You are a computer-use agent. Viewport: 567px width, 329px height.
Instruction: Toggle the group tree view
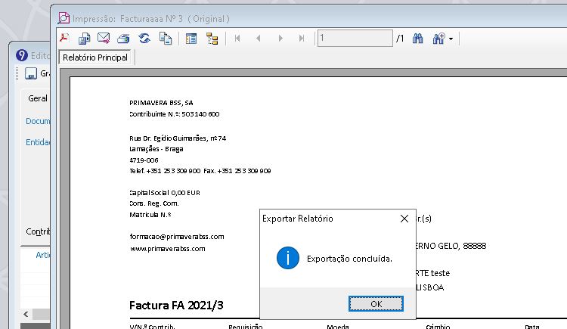coord(212,38)
